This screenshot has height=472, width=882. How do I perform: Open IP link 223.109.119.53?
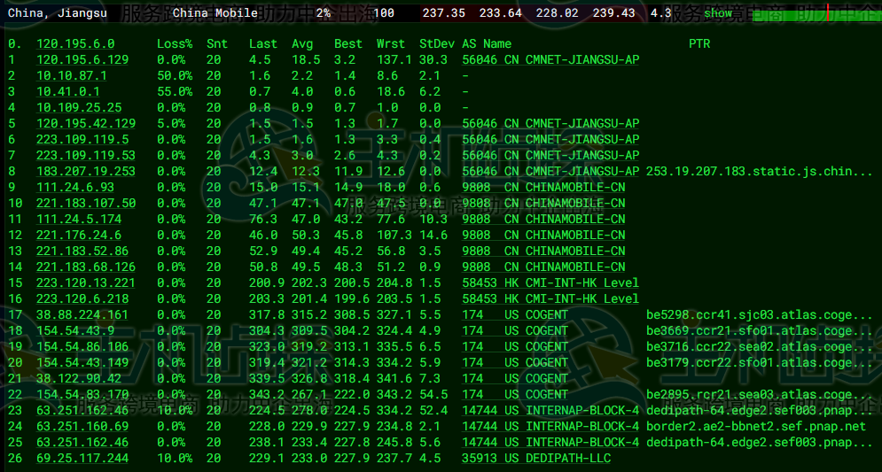pyautogui.click(x=86, y=155)
